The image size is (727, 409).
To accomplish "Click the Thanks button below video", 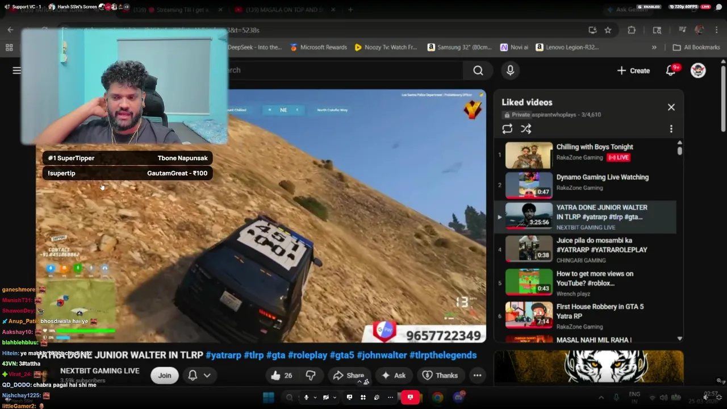I will tap(440, 375).
